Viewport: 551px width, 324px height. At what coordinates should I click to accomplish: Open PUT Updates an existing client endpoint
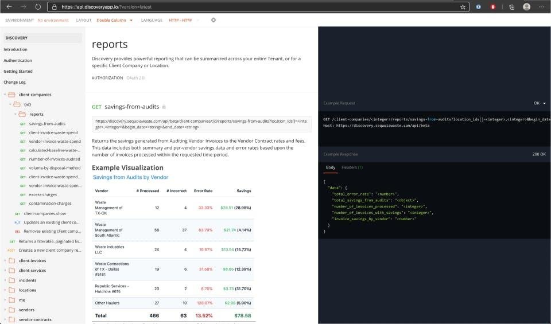pyautogui.click(x=51, y=222)
